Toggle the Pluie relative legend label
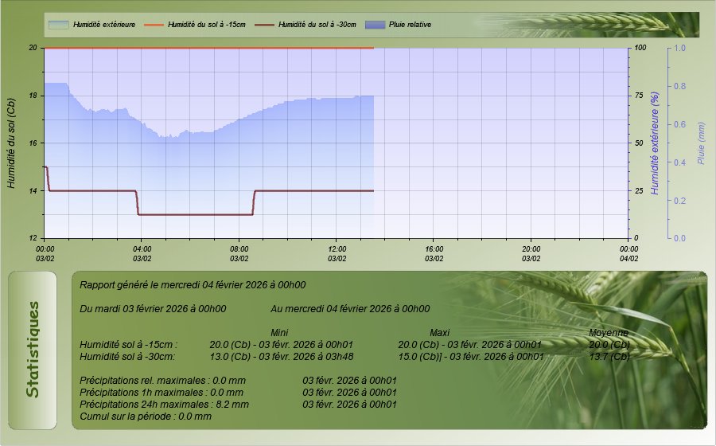Screen dimensions: 716x446 pos(410,25)
